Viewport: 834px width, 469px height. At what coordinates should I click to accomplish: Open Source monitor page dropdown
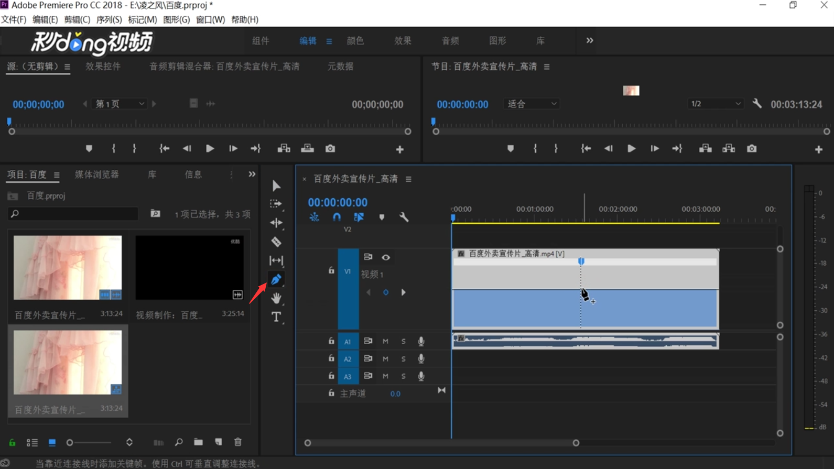point(119,104)
